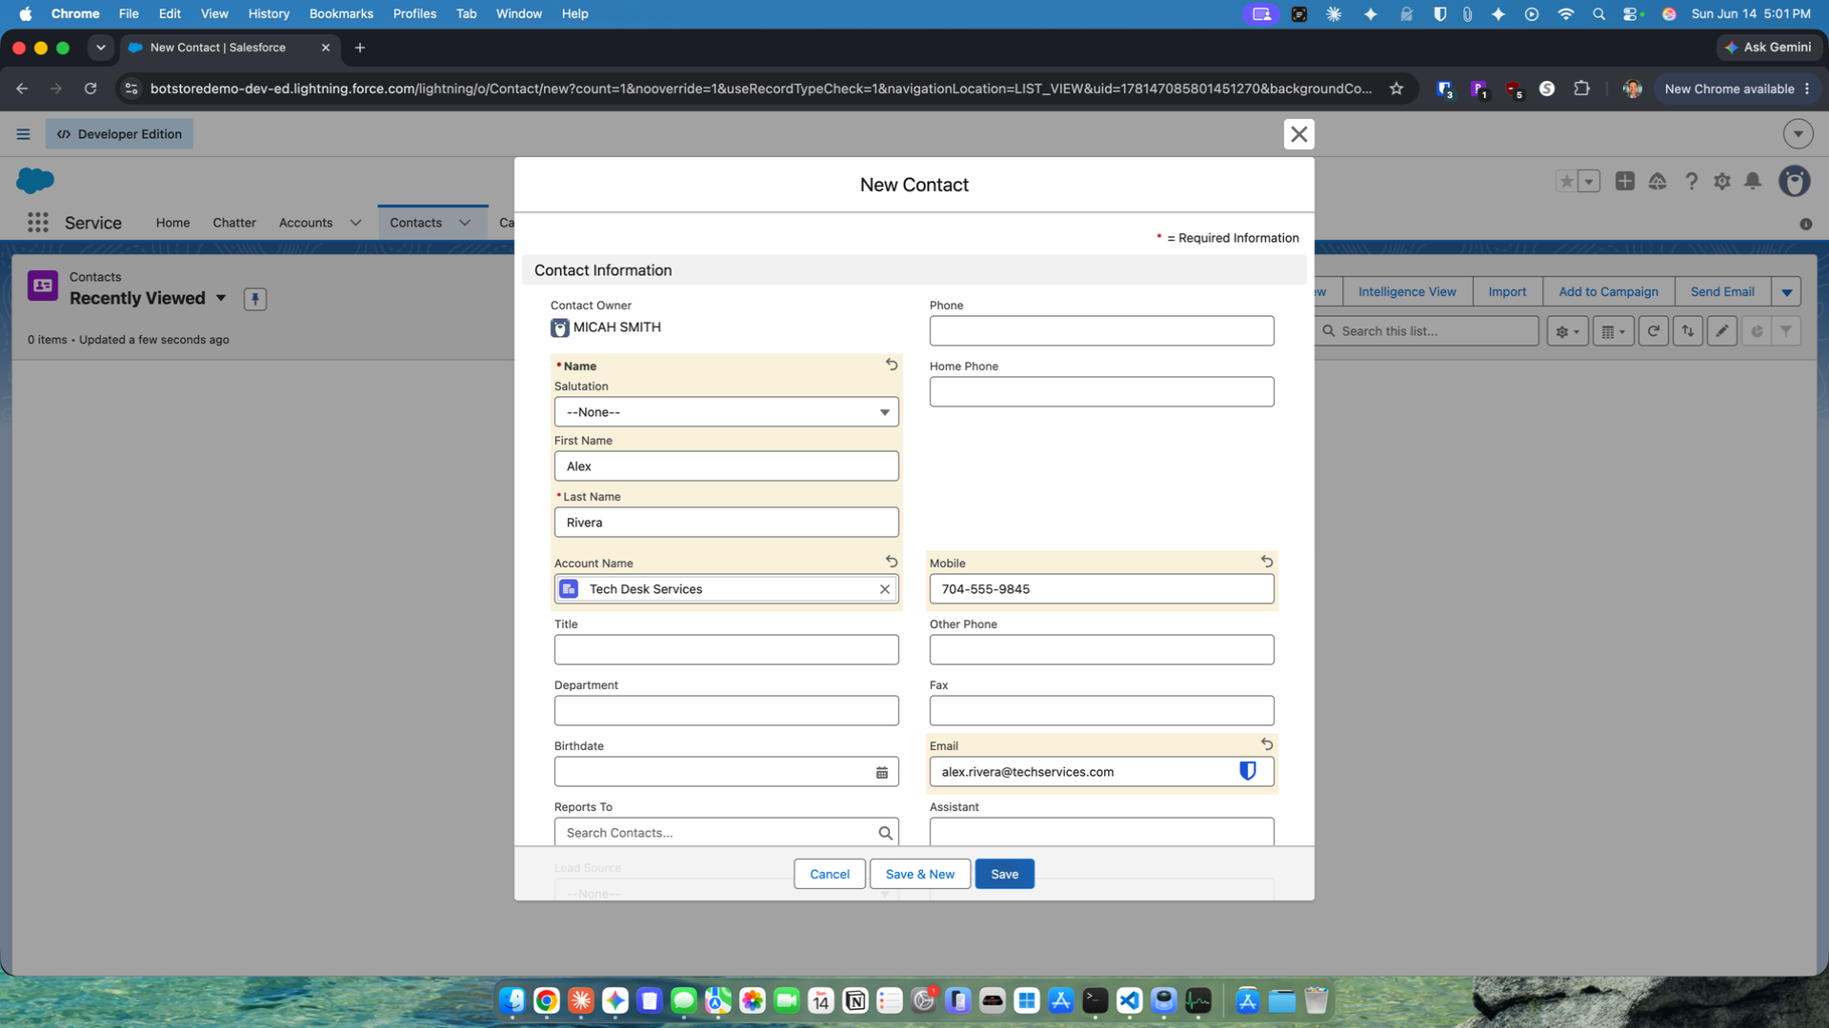Viewport: 1829px width, 1028px height.
Task: Open the Accounts tab
Action: tap(306, 223)
